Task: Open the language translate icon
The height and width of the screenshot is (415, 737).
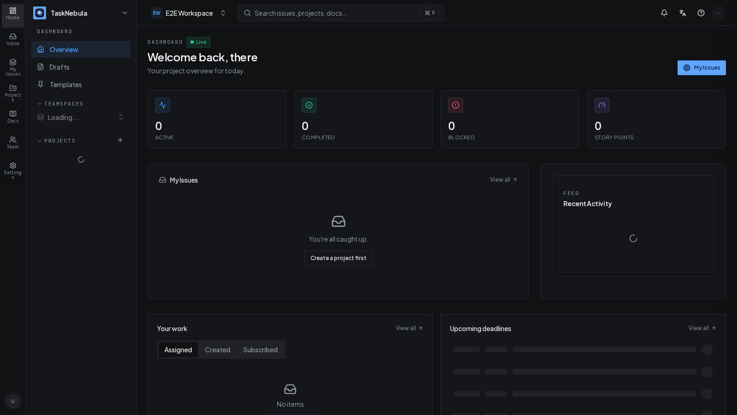Action: pos(683,13)
